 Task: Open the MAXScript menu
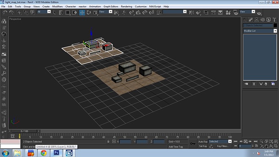click(155, 6)
